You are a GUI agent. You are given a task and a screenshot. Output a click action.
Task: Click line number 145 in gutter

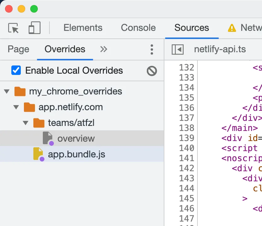[187, 198]
